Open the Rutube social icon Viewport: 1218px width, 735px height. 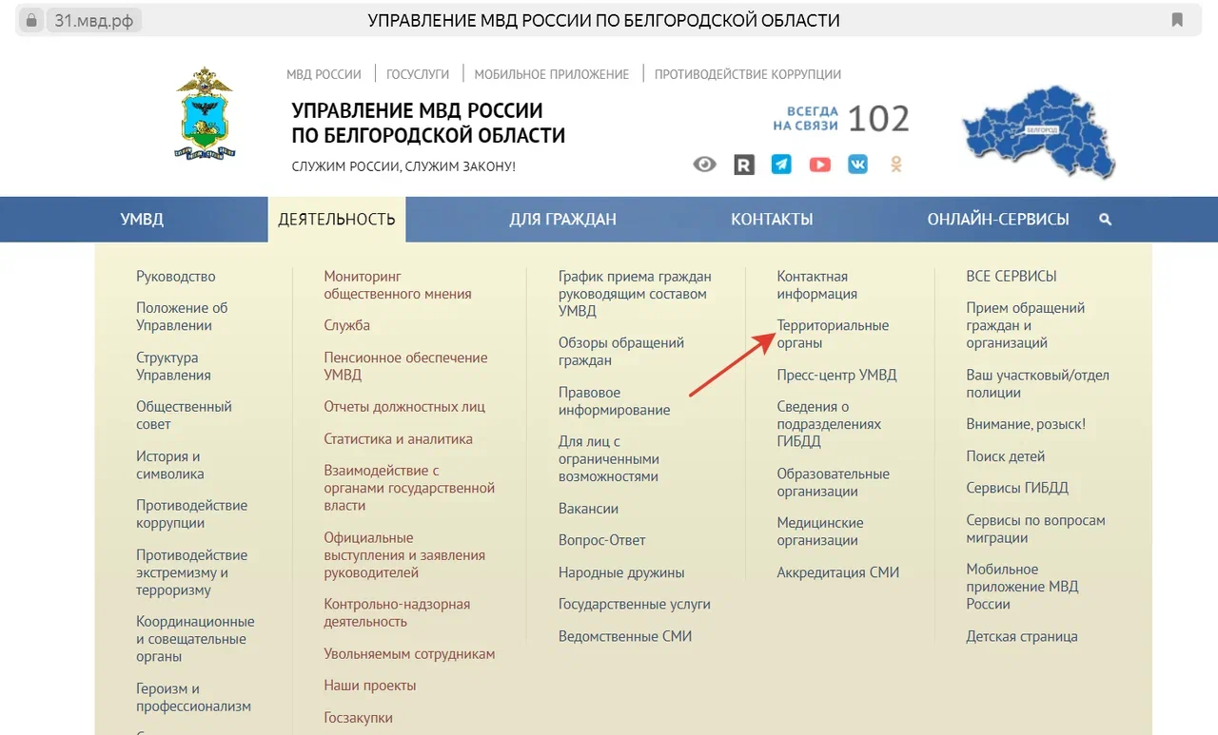(744, 164)
